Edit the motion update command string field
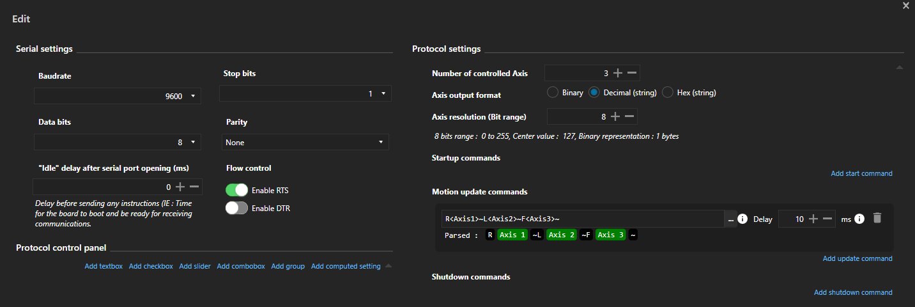This screenshot has width=915, height=307. tap(583, 219)
